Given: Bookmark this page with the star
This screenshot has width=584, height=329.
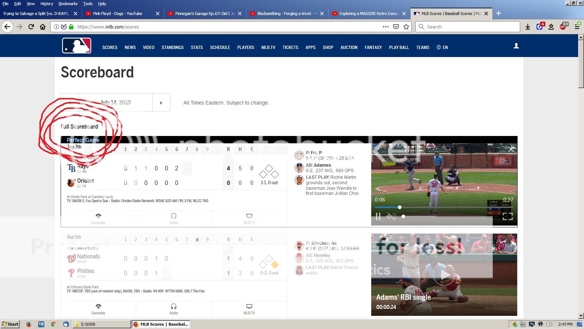Looking at the screenshot, I should pos(406,27).
